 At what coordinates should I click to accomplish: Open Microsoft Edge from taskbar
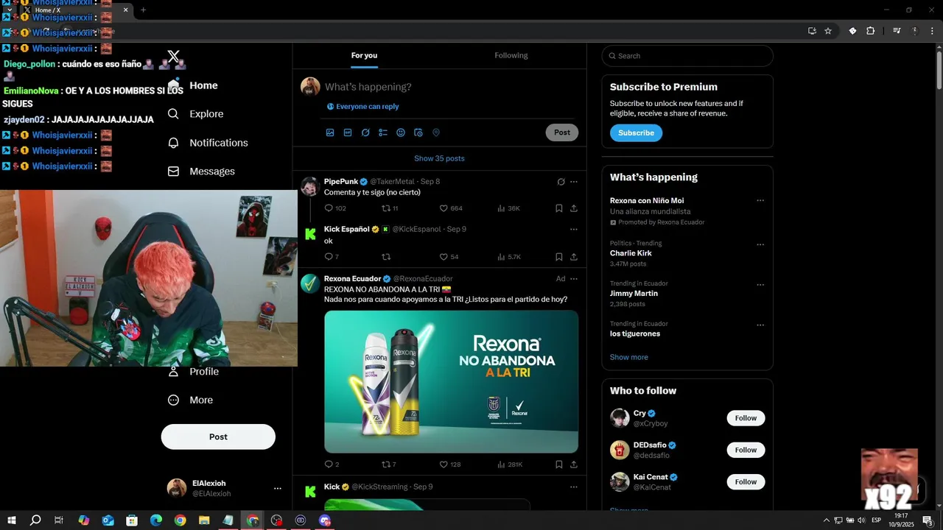155,520
